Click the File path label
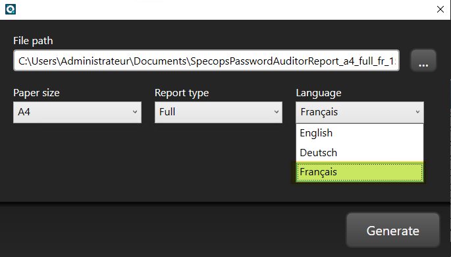The width and height of the screenshot is (451, 257). 33,41
